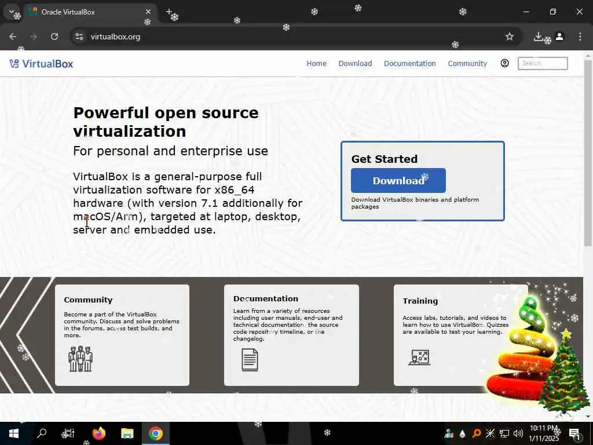Click the "Get Started" heading text
Image resolution: width=593 pixels, height=445 pixels.
(x=385, y=159)
